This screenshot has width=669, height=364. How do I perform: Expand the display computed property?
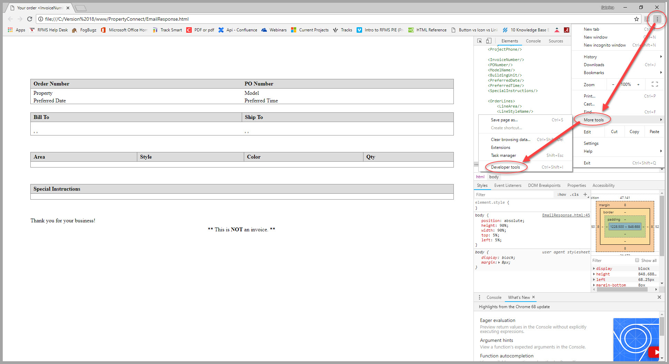pyautogui.click(x=594, y=269)
